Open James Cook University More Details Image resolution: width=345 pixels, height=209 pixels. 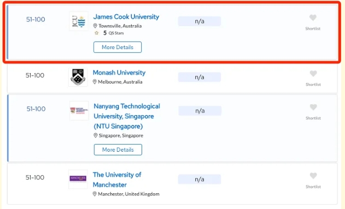[118, 47]
